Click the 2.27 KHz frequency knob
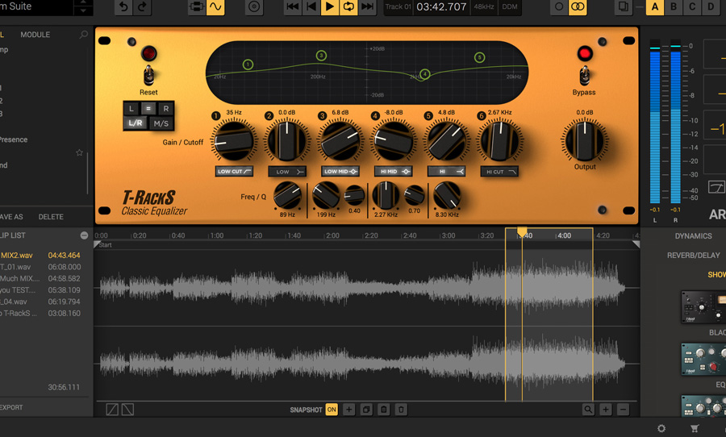 (386, 195)
